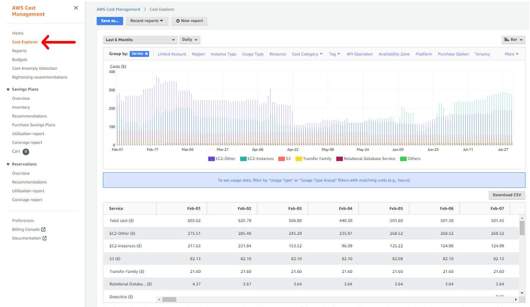Viewport: 530px width, 307px height.
Task: Click the bar chart icon in Bar selector
Action: 506,39
